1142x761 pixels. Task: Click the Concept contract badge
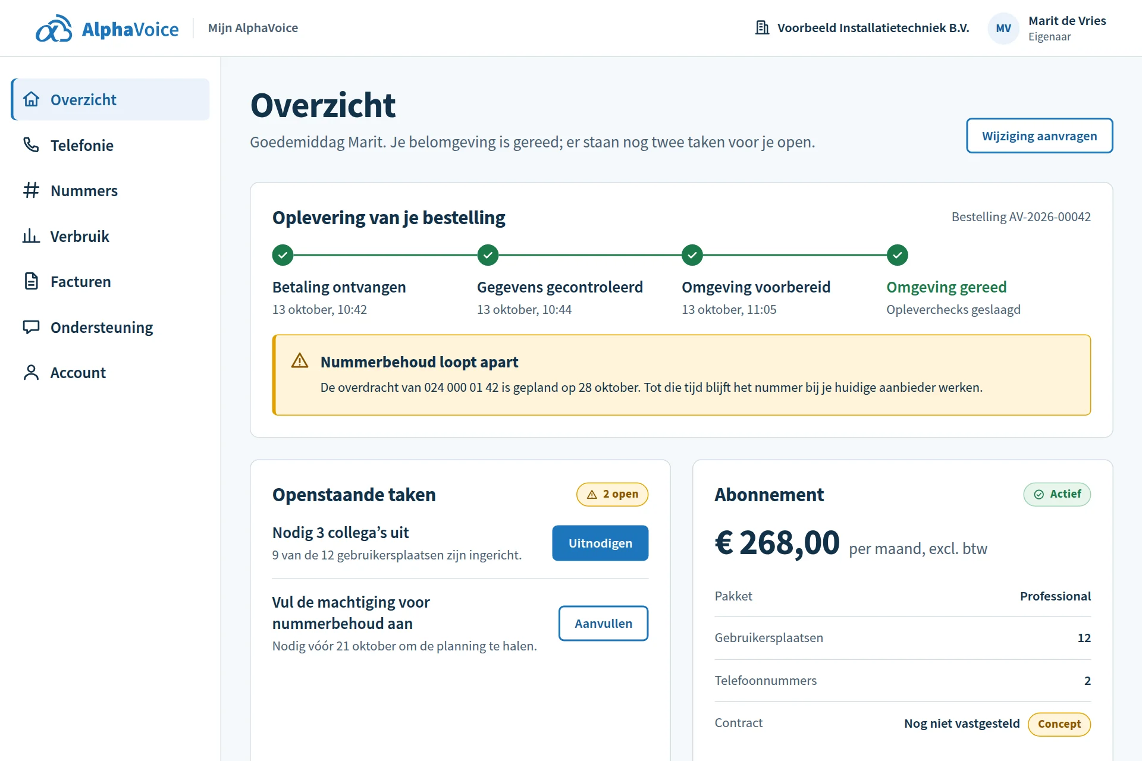1059,724
